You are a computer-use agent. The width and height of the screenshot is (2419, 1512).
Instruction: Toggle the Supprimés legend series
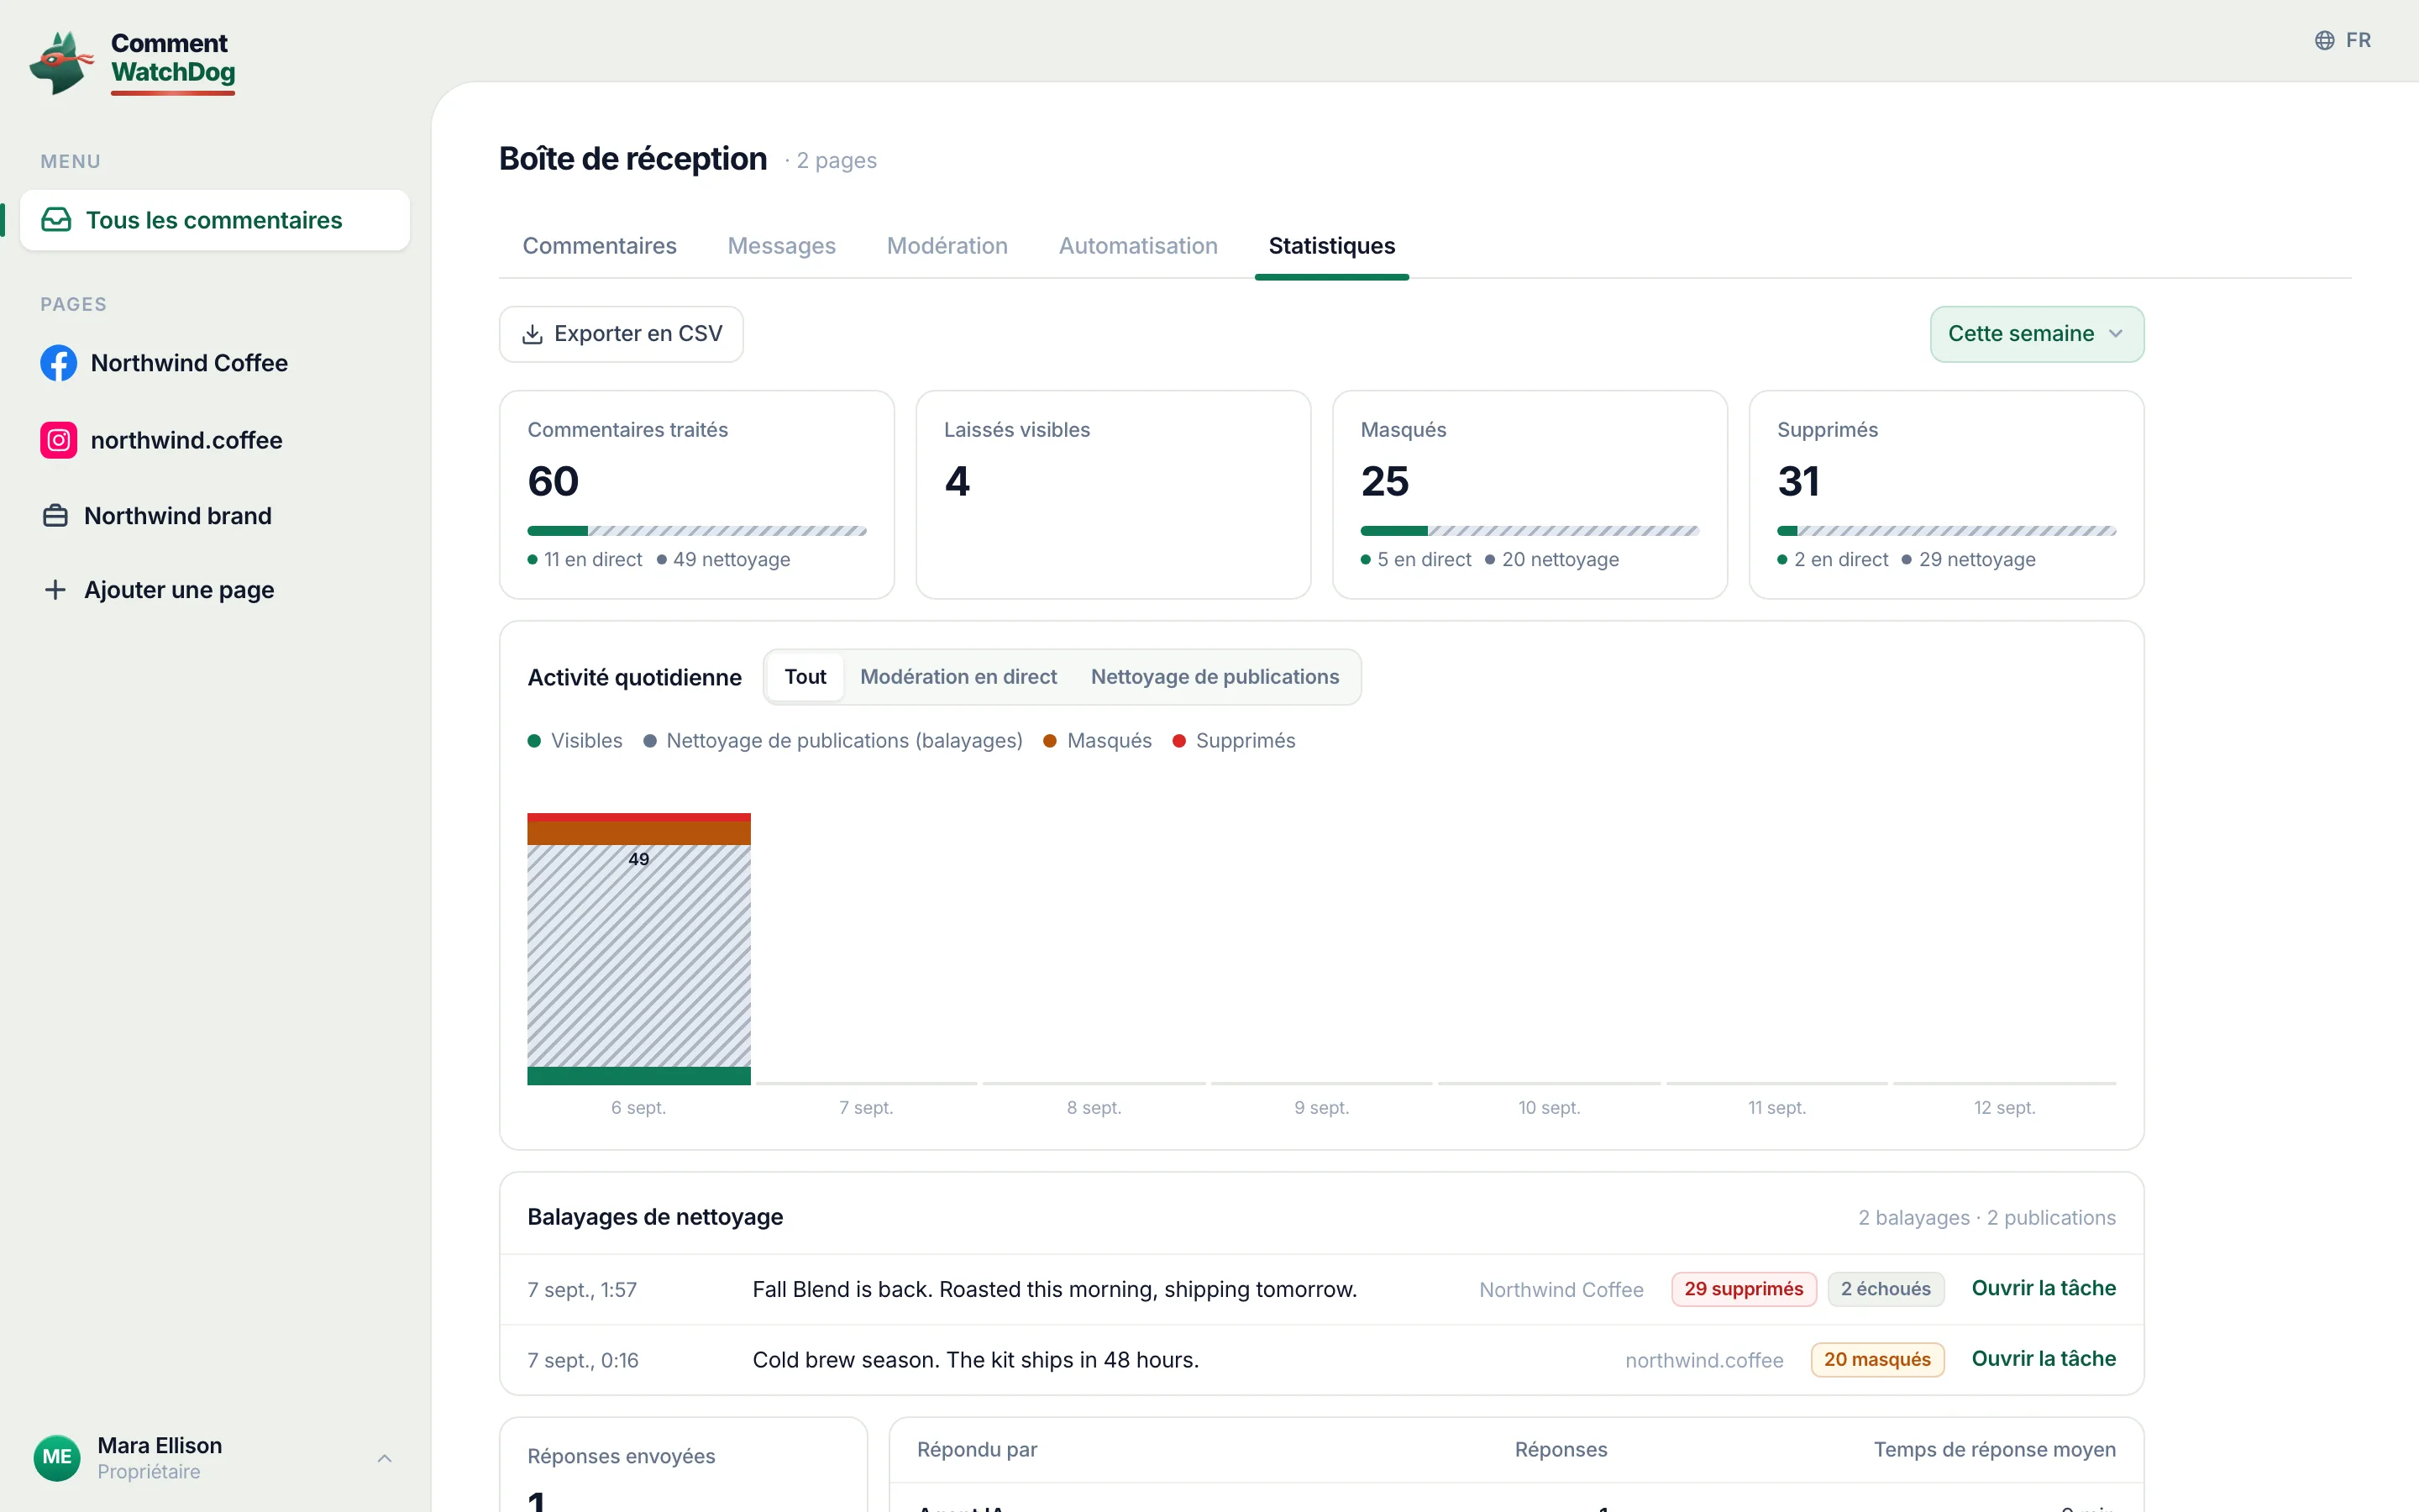(1234, 741)
